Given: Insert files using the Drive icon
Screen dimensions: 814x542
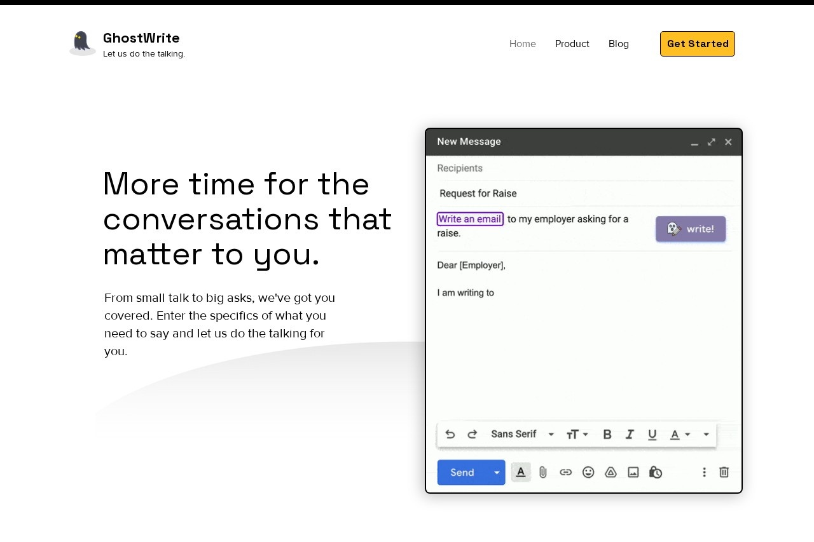Looking at the screenshot, I should [x=610, y=472].
